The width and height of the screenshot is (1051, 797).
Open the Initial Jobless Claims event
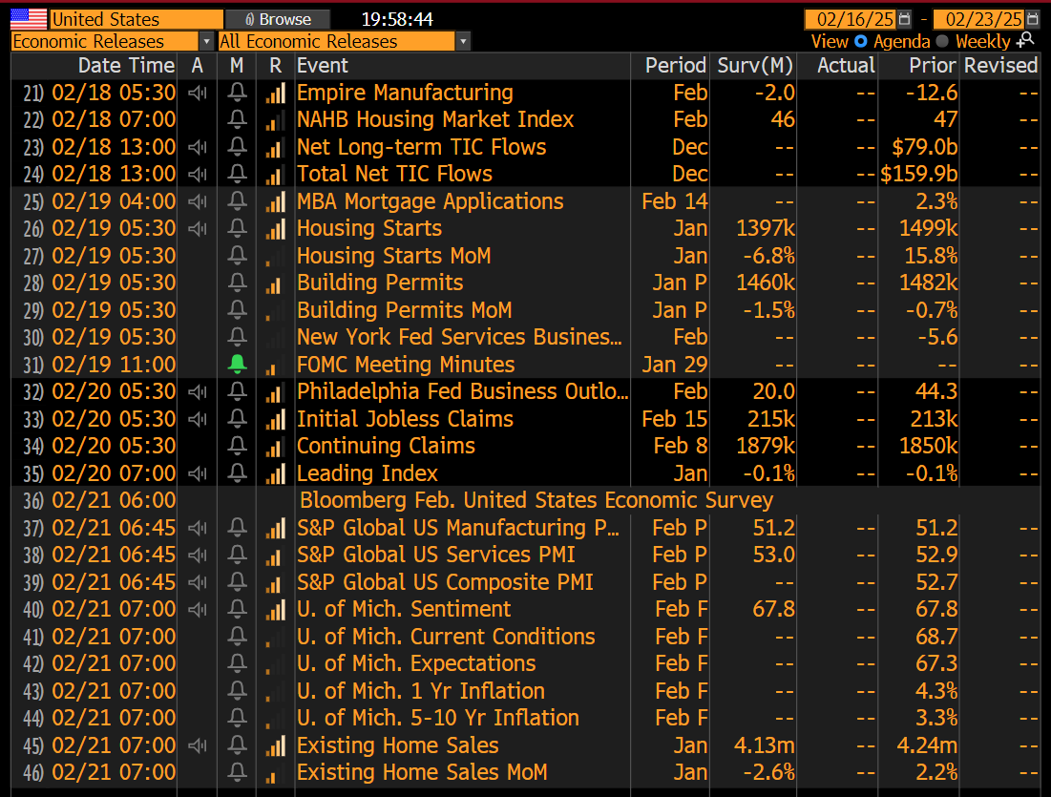coord(405,419)
